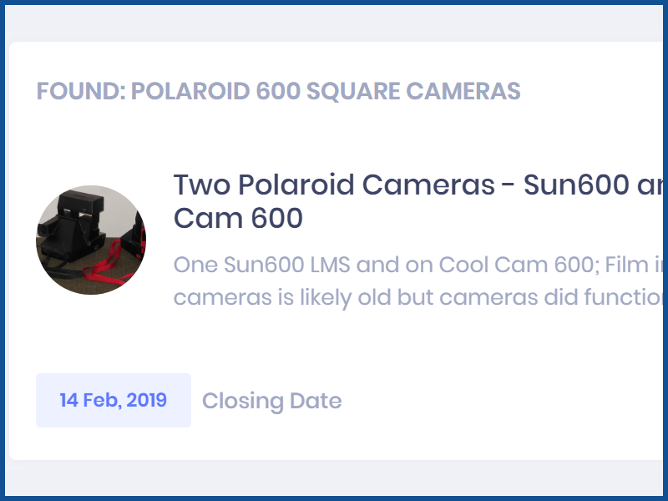Click the highlighted closing date pill
Image resolution: width=668 pixels, height=501 pixels.
pos(113,400)
